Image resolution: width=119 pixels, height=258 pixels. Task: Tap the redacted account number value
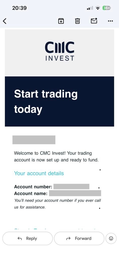[x=71, y=187]
